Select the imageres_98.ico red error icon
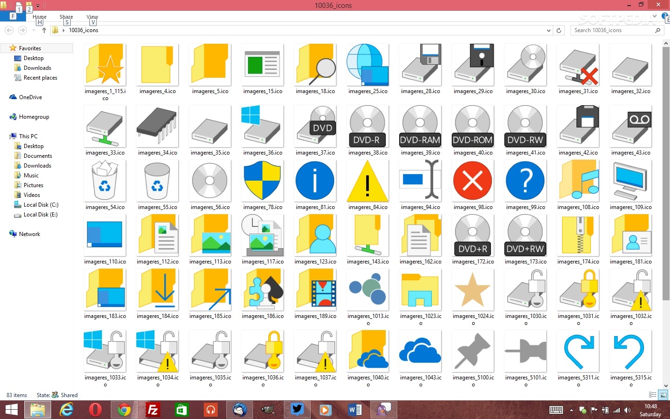This screenshot has height=419, width=670. pyautogui.click(x=473, y=181)
